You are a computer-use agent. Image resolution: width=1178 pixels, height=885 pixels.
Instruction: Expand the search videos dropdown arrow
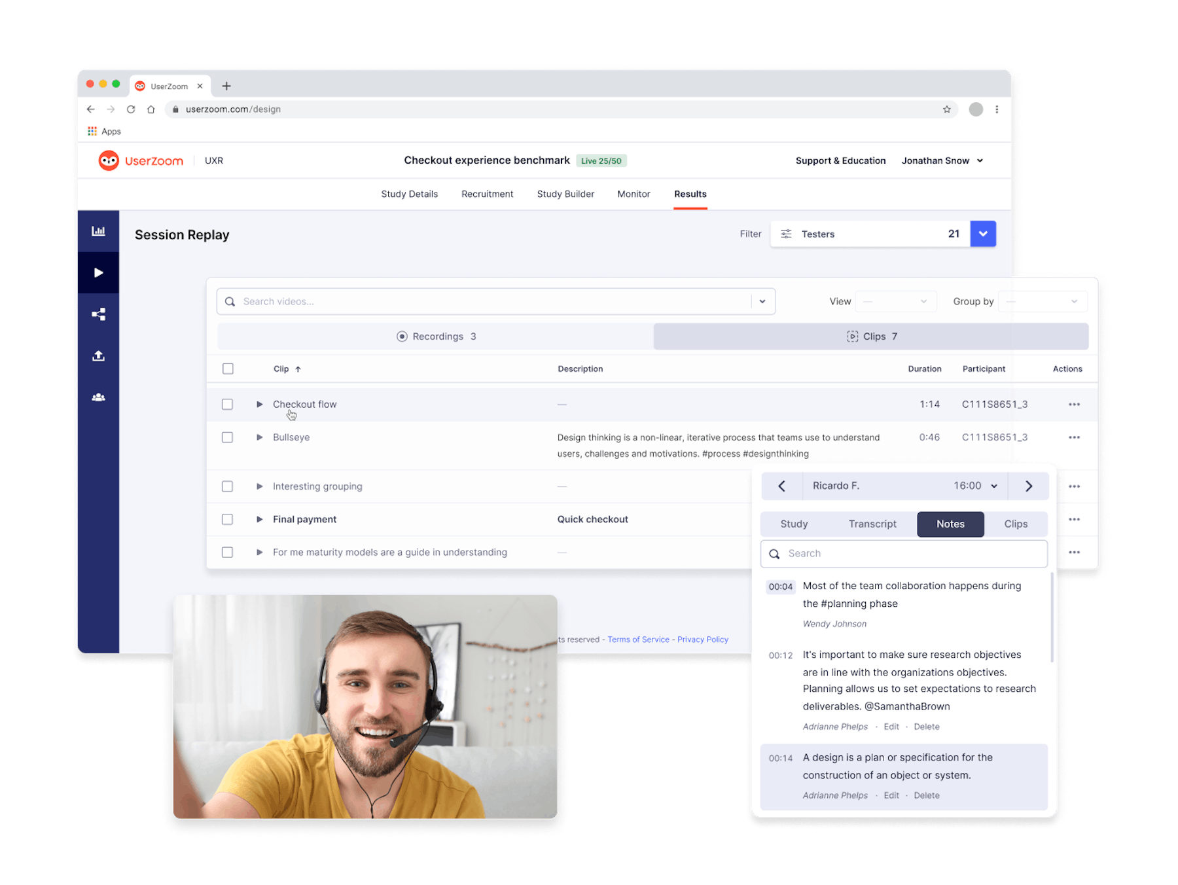[762, 301]
